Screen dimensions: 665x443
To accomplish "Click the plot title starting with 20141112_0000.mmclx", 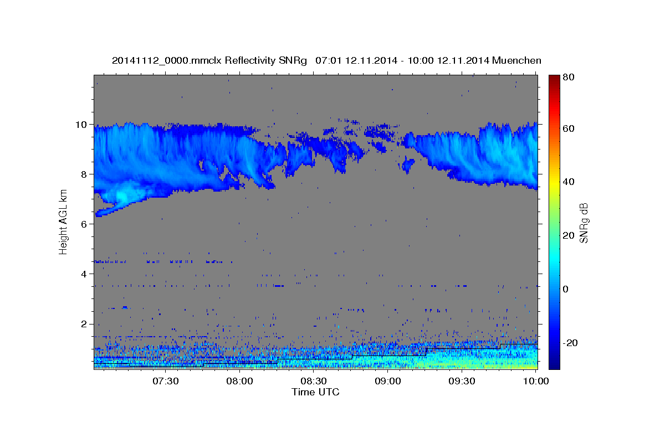I will [x=326, y=60].
